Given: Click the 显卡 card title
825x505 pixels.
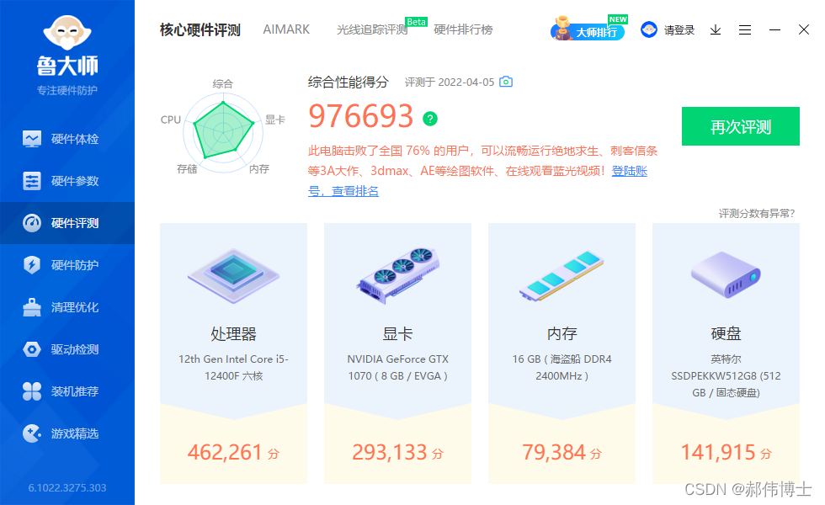Looking at the screenshot, I should 397,333.
